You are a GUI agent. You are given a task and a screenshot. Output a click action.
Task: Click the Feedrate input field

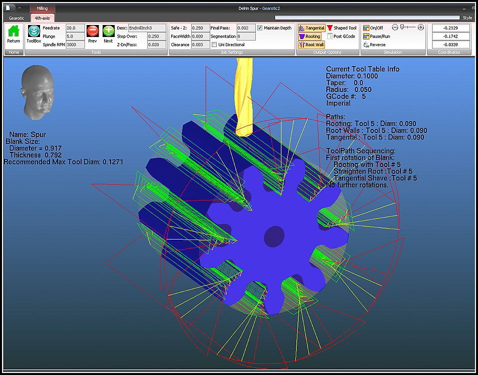[75, 28]
